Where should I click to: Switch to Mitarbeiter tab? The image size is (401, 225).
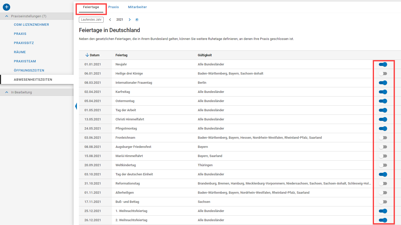coord(137,7)
